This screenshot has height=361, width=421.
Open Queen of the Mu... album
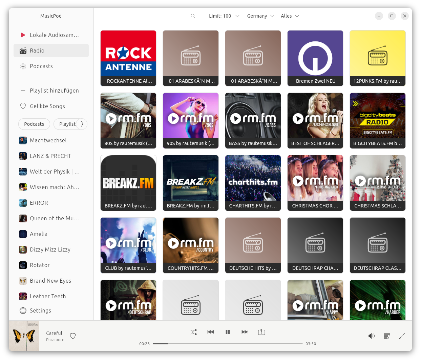pyautogui.click(x=51, y=218)
